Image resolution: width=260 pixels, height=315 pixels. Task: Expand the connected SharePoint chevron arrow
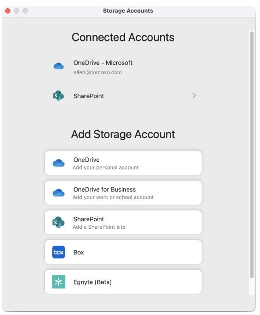click(194, 96)
